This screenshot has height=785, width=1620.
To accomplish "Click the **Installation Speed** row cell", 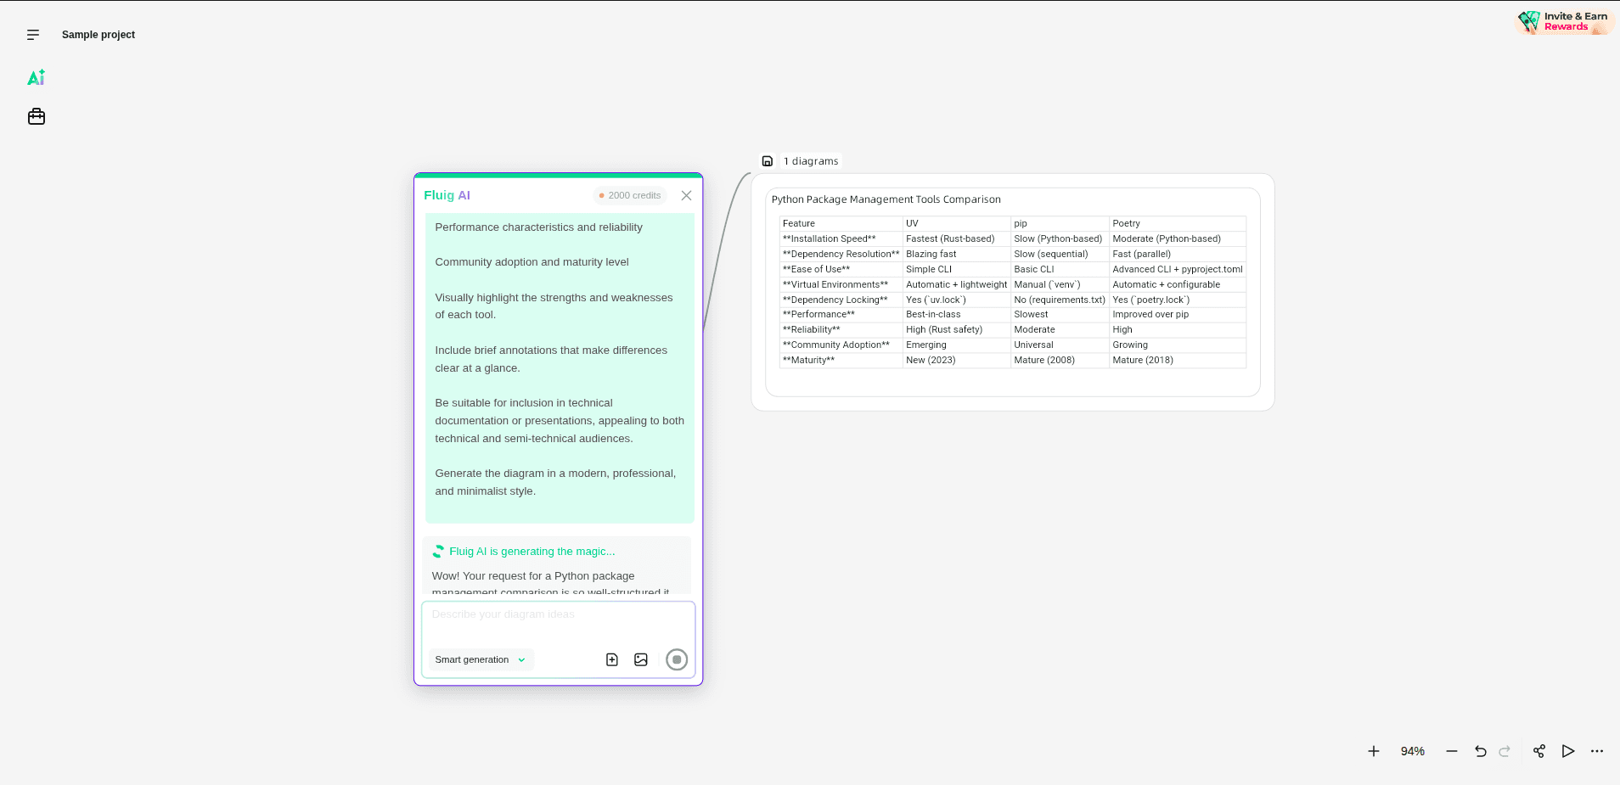I will [841, 238].
